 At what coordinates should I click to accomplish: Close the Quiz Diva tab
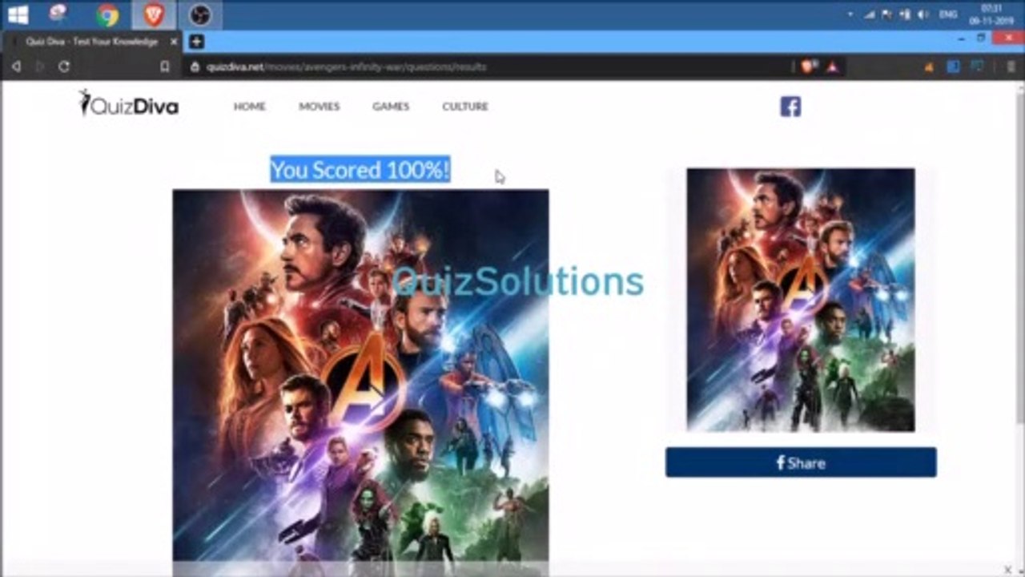click(x=174, y=42)
